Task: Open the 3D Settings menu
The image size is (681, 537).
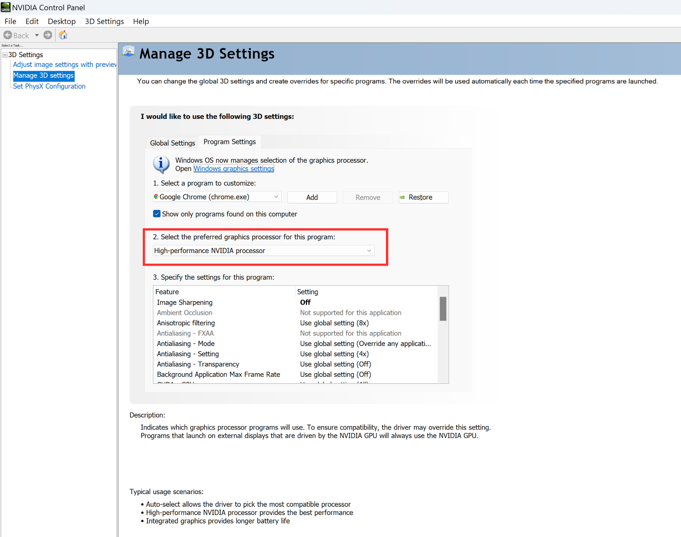Action: (x=104, y=21)
